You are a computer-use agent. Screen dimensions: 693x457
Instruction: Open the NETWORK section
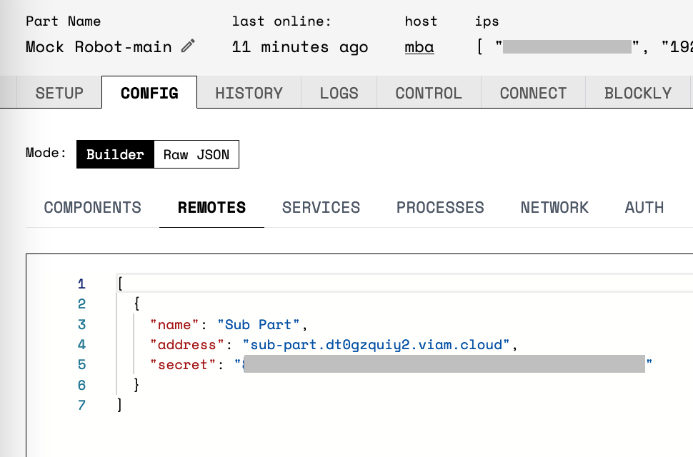(554, 208)
